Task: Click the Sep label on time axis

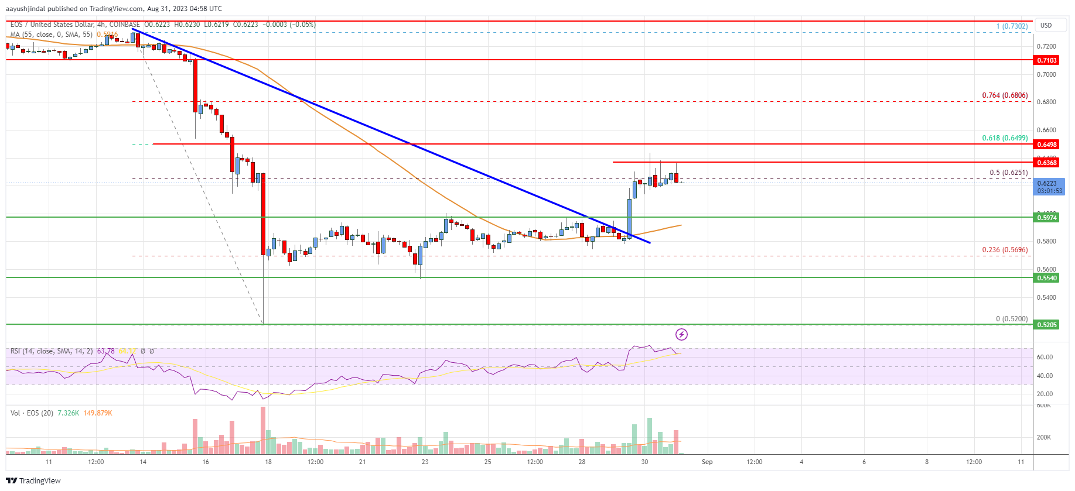Action: 707,462
